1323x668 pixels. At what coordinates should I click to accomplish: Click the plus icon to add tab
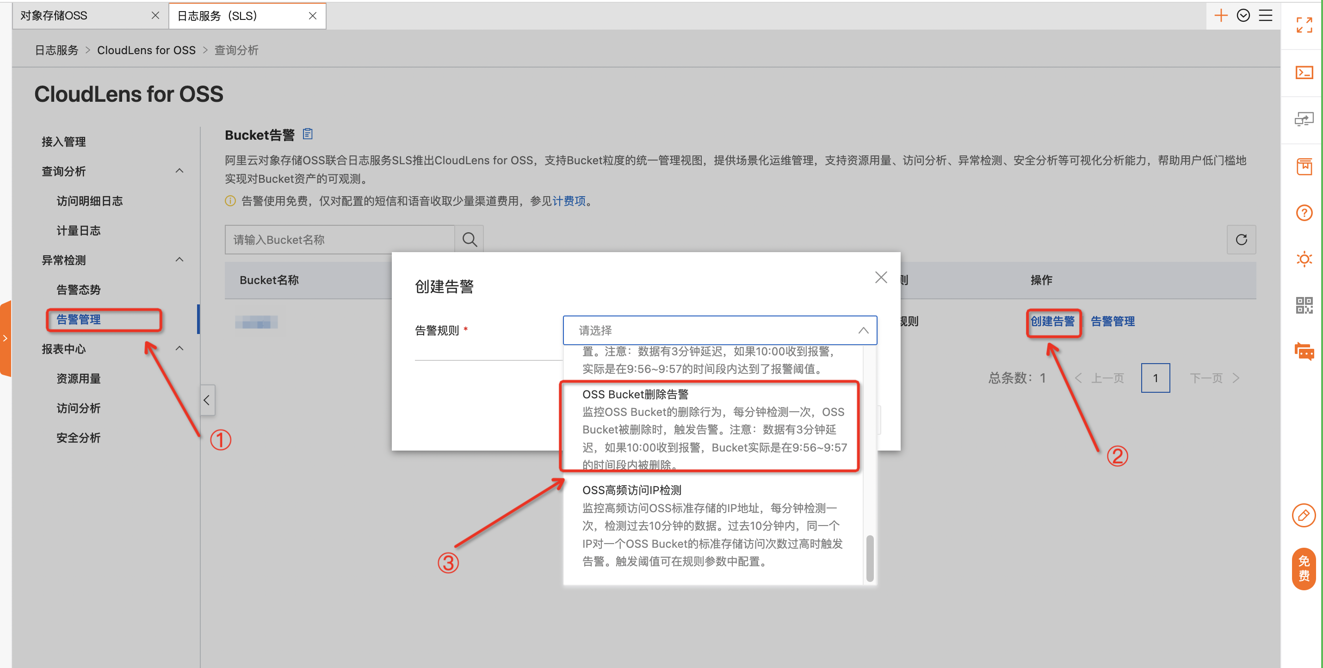[1220, 15]
